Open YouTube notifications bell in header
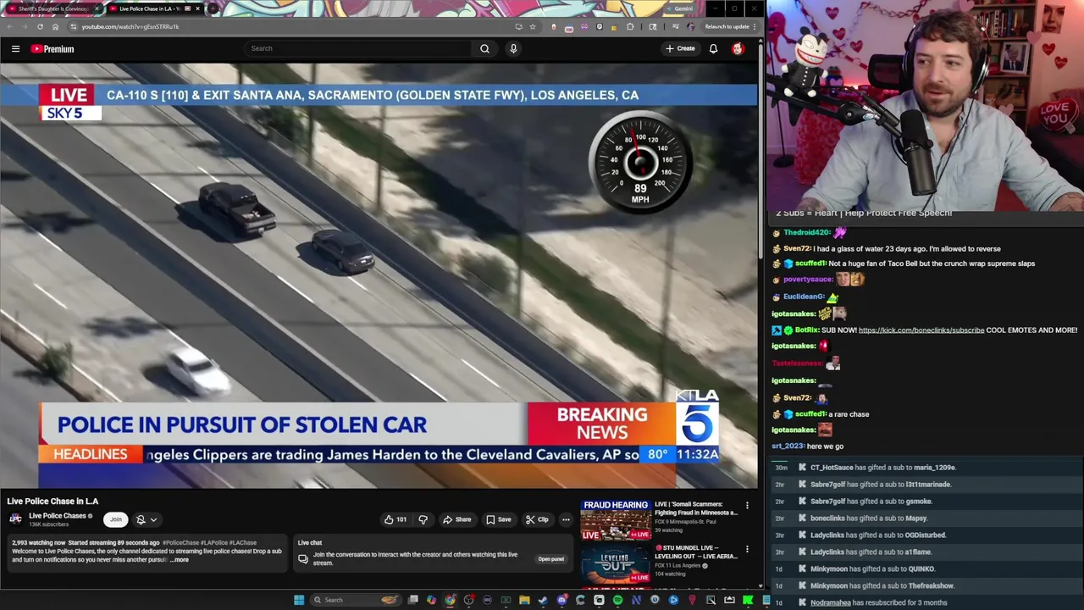The image size is (1084, 610). [x=713, y=48]
